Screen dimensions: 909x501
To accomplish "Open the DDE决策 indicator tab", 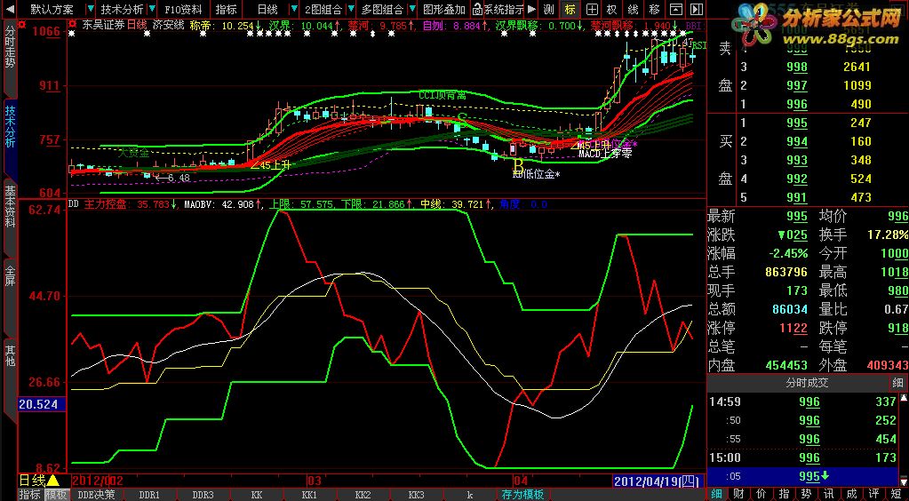I will [97, 495].
